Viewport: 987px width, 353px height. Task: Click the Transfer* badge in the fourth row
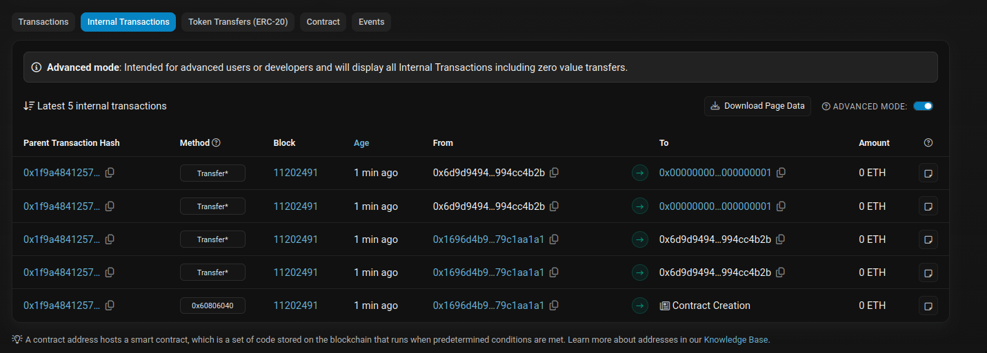(x=212, y=272)
